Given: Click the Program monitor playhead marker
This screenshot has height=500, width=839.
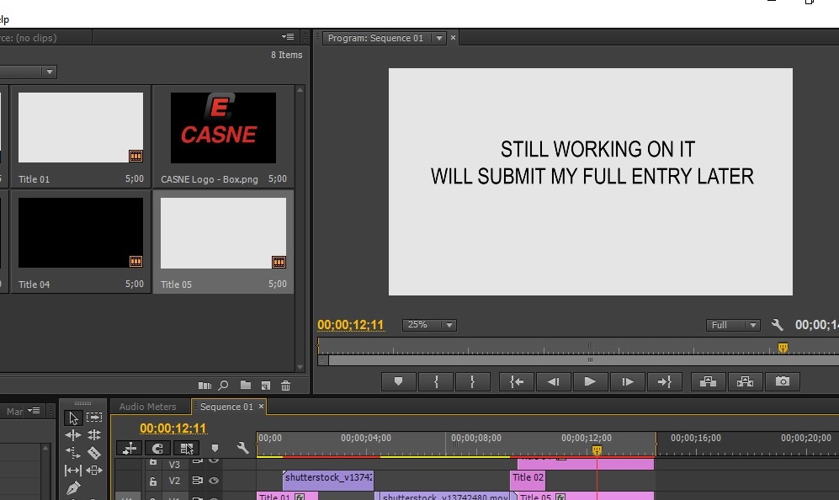Looking at the screenshot, I should point(783,348).
